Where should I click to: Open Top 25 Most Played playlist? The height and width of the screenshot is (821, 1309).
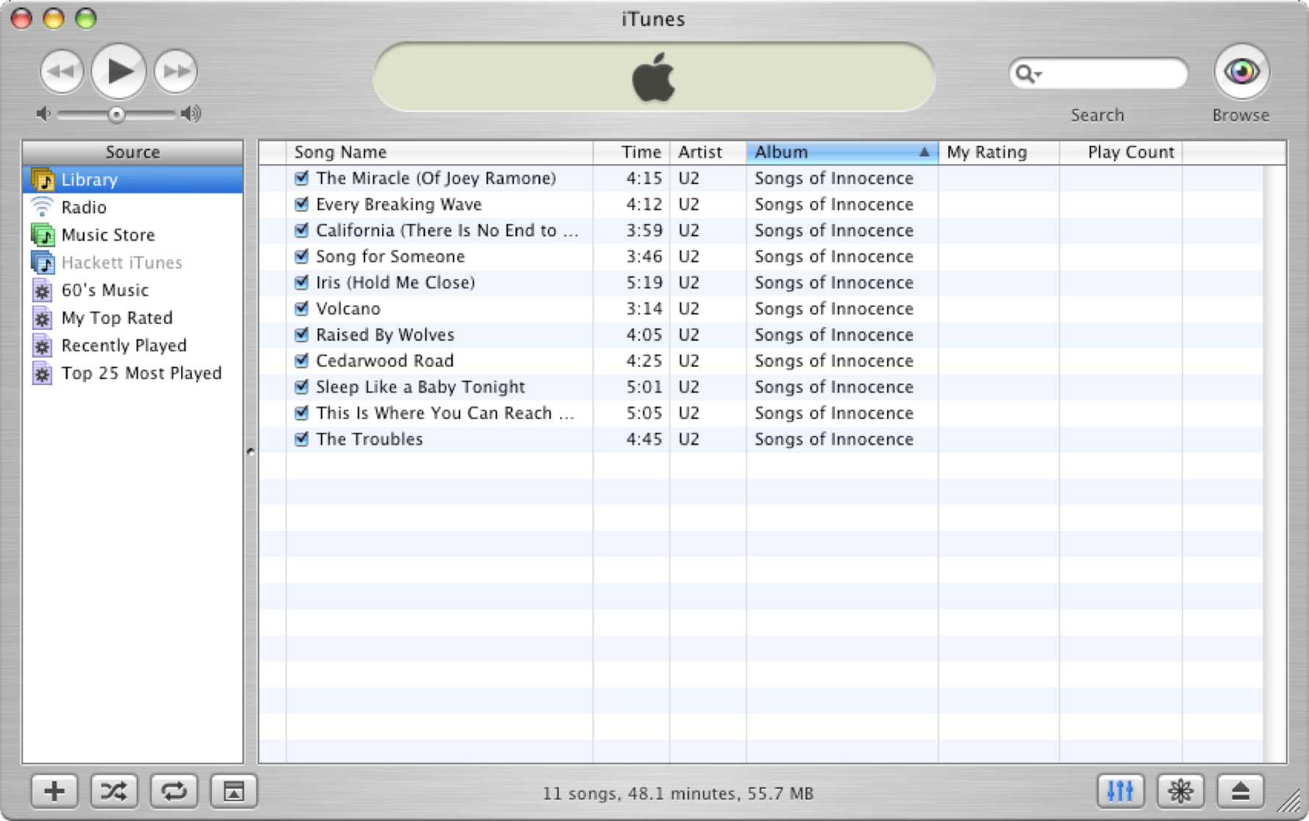[x=133, y=373]
